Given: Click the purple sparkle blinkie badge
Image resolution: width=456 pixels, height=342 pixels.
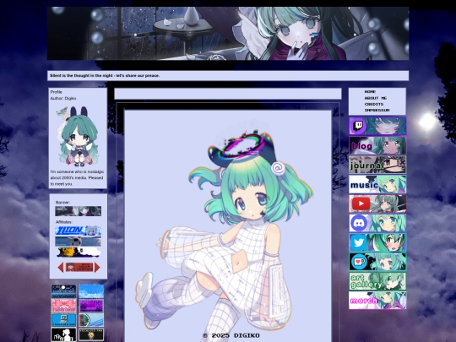Looking at the screenshot, I should pos(91,306).
